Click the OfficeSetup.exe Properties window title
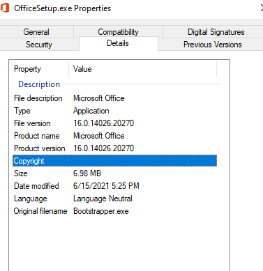The width and height of the screenshot is (263, 271). coord(63,8)
